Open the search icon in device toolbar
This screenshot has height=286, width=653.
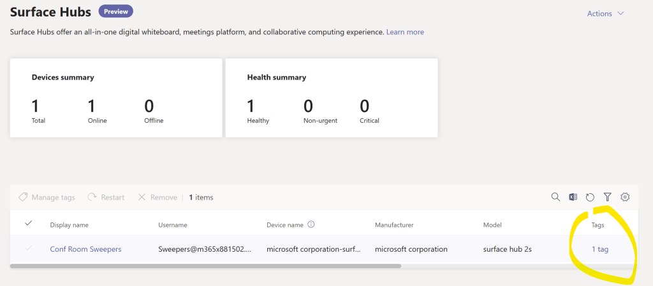tap(555, 198)
